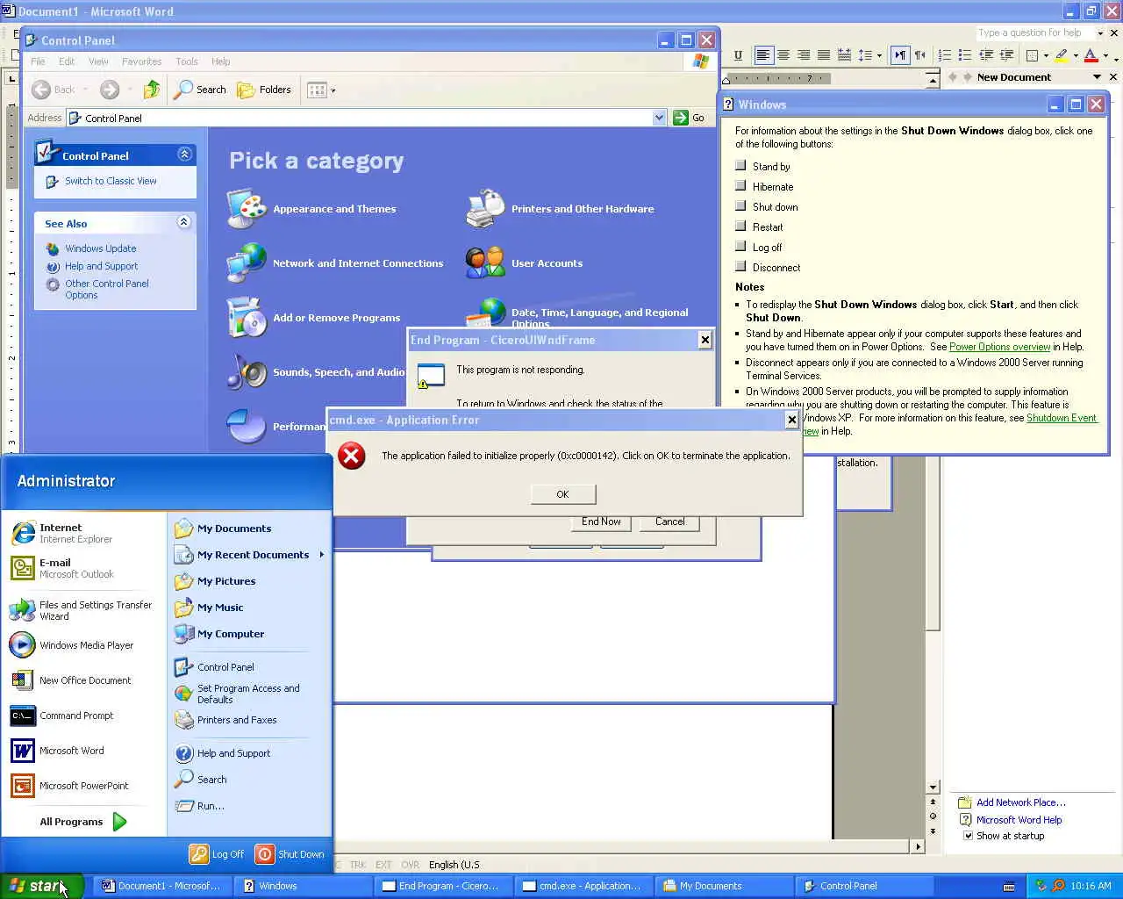Apply numbered list in Word toolbar
1123x899 pixels.
coord(945,55)
